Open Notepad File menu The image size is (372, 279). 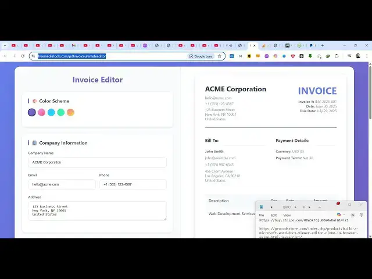pos(261,215)
